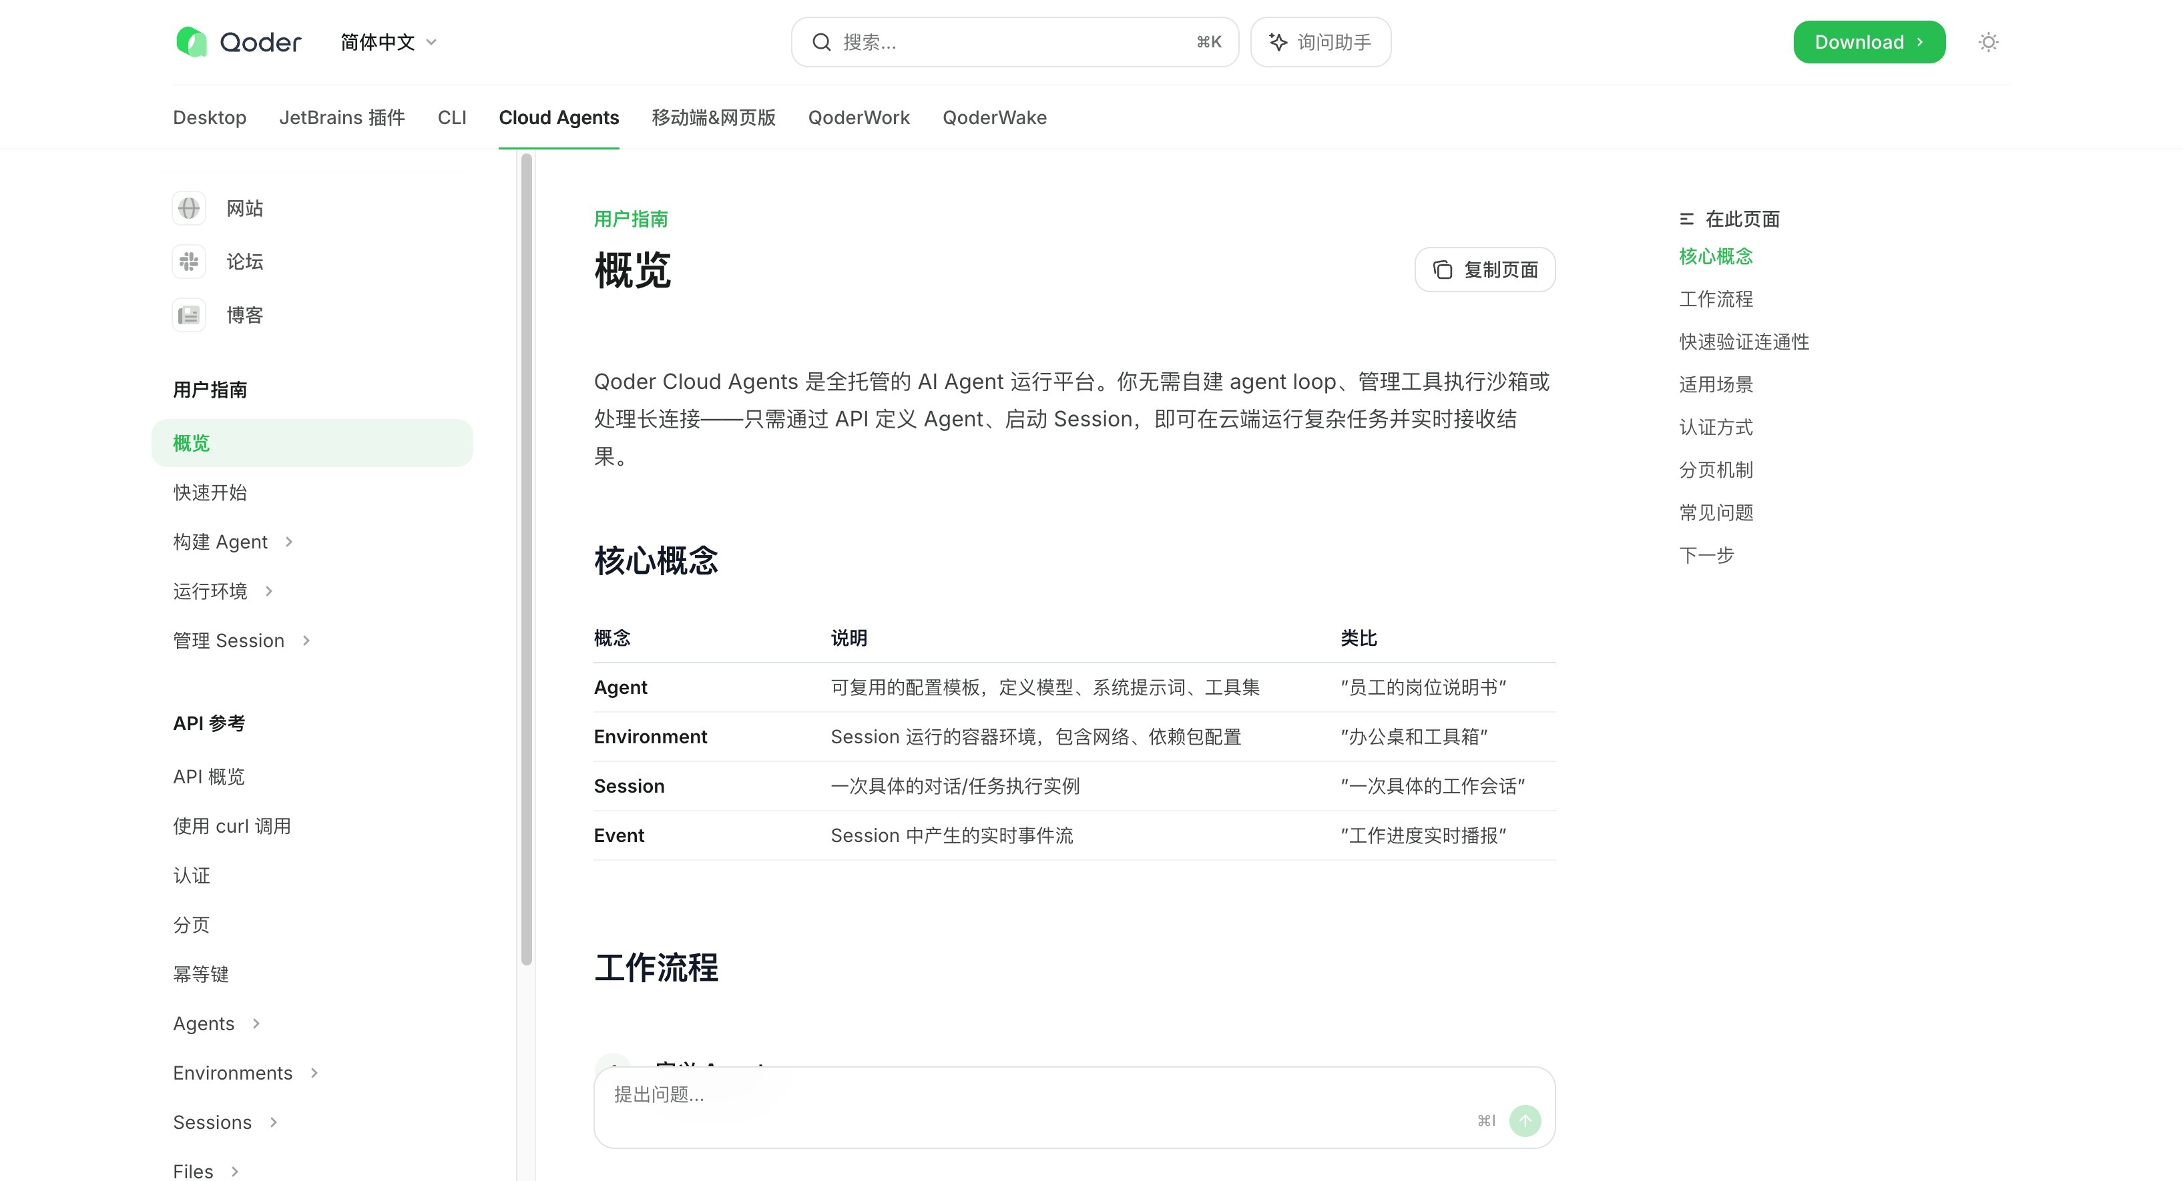Image resolution: width=2183 pixels, height=1181 pixels.
Task: Jump to 快速验证连通性 in page outline
Action: coord(1744,342)
